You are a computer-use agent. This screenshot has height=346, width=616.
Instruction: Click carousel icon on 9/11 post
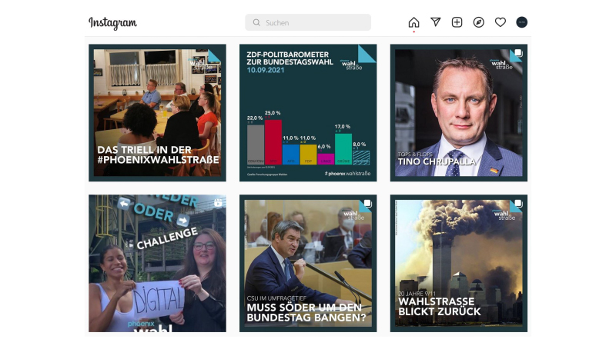click(518, 204)
